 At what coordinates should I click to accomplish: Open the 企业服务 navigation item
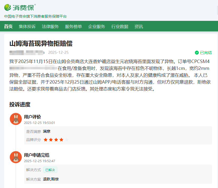click(x=97, y=26)
